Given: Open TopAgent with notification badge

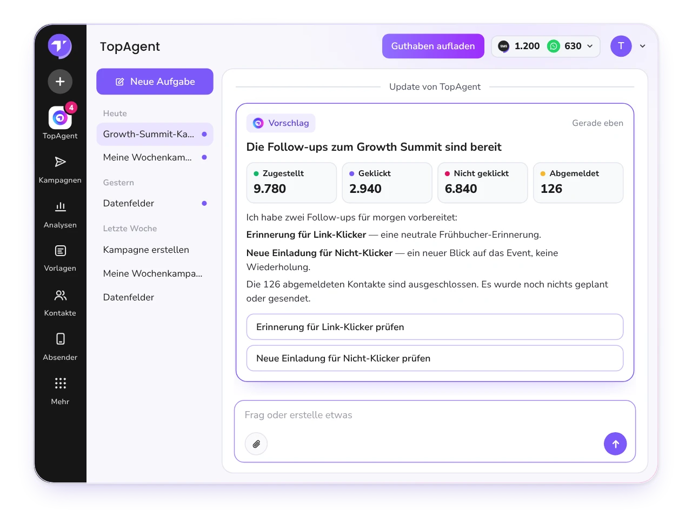Looking at the screenshot, I should click(x=60, y=123).
